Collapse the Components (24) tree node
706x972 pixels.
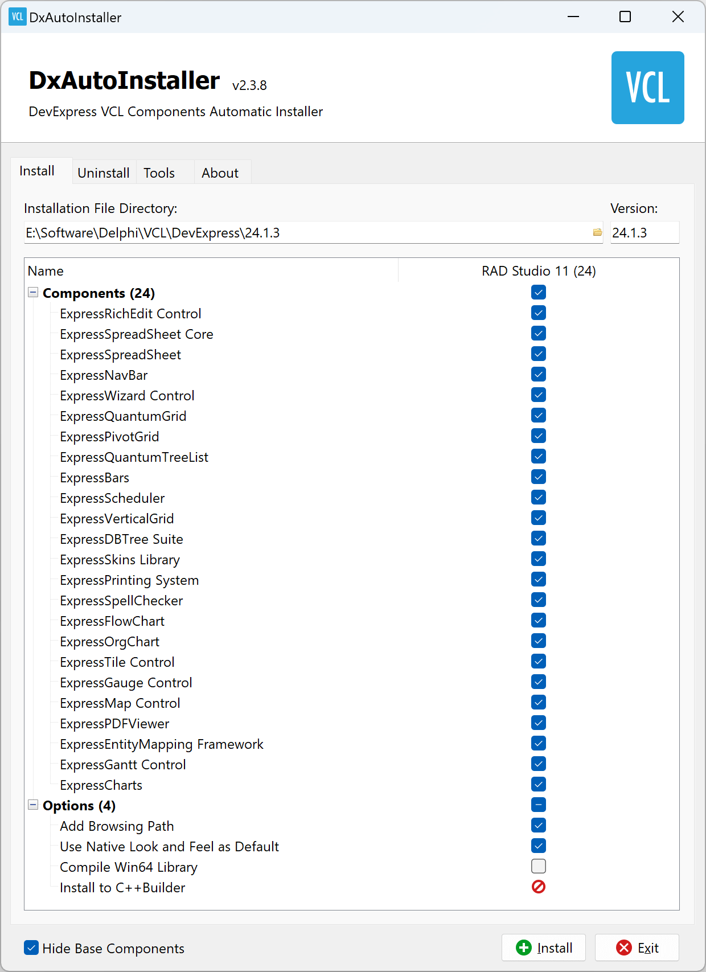pyautogui.click(x=33, y=293)
